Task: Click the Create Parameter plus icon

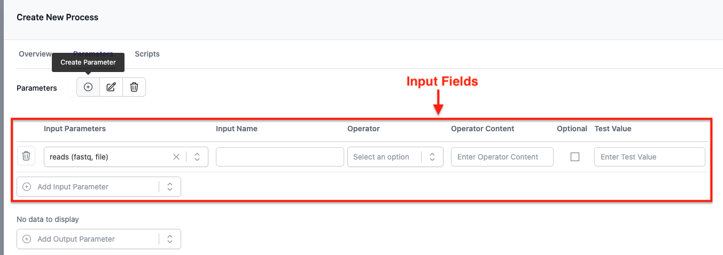Action: 88,87
